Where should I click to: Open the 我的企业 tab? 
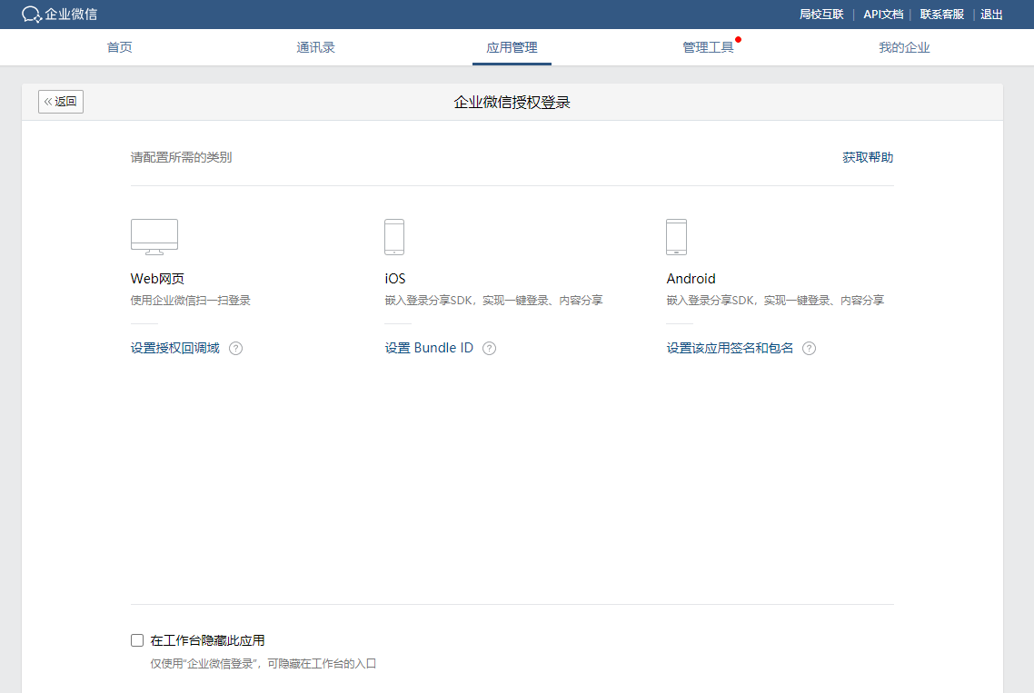click(x=904, y=47)
